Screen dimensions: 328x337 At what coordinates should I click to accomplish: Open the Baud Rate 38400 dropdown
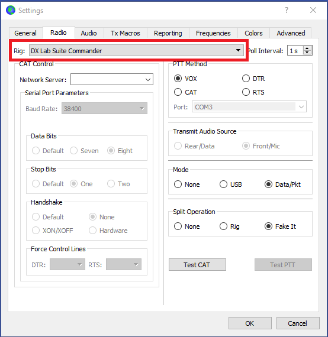point(104,109)
